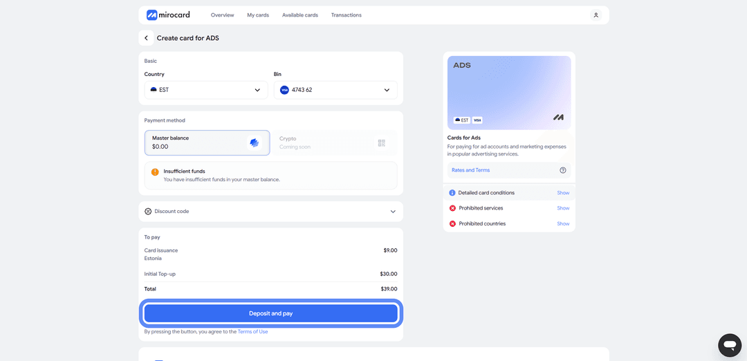747x361 pixels.
Task: Click the mirocard logo
Action: (x=168, y=15)
